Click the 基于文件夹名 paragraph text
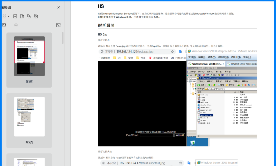Screen dimensions: 276x166 pyautogui.click(x=105, y=151)
